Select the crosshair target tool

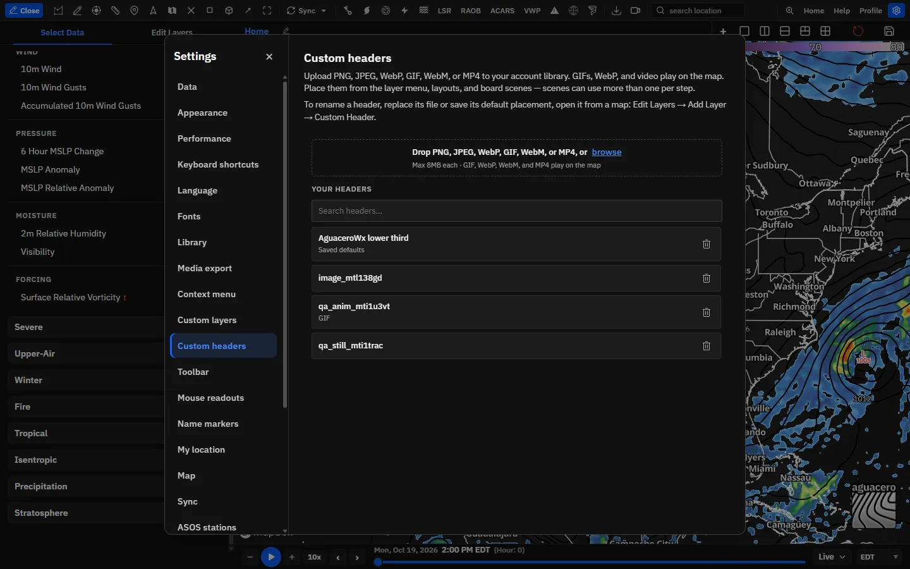[x=96, y=11]
